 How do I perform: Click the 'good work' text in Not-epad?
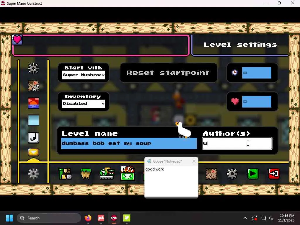155,169
